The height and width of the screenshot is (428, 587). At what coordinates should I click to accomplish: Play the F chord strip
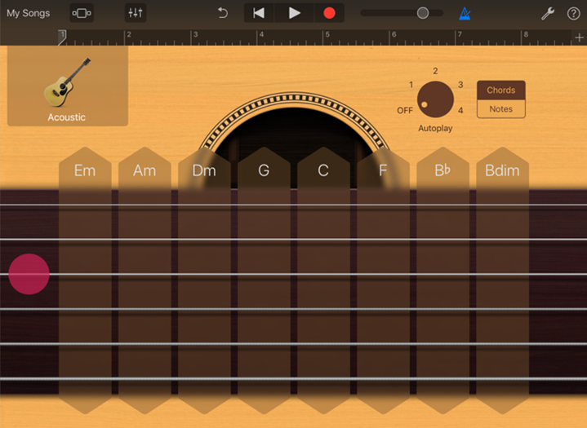click(383, 280)
